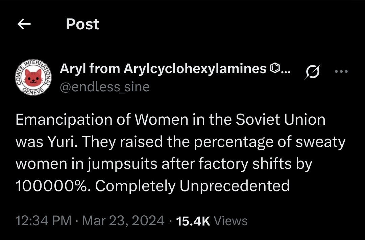Click the word Emancipation in the post
Image resolution: width=365 pixels, height=240 pixels.
click(64, 120)
